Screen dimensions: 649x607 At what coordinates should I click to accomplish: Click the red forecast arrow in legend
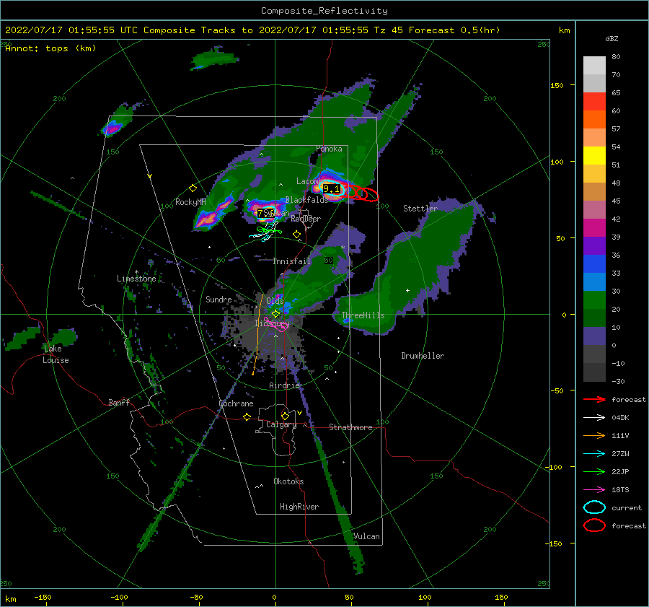(594, 399)
